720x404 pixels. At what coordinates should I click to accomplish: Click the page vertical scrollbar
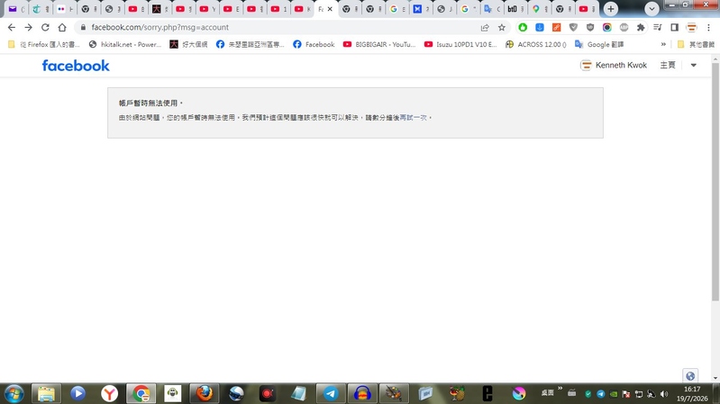click(x=715, y=182)
